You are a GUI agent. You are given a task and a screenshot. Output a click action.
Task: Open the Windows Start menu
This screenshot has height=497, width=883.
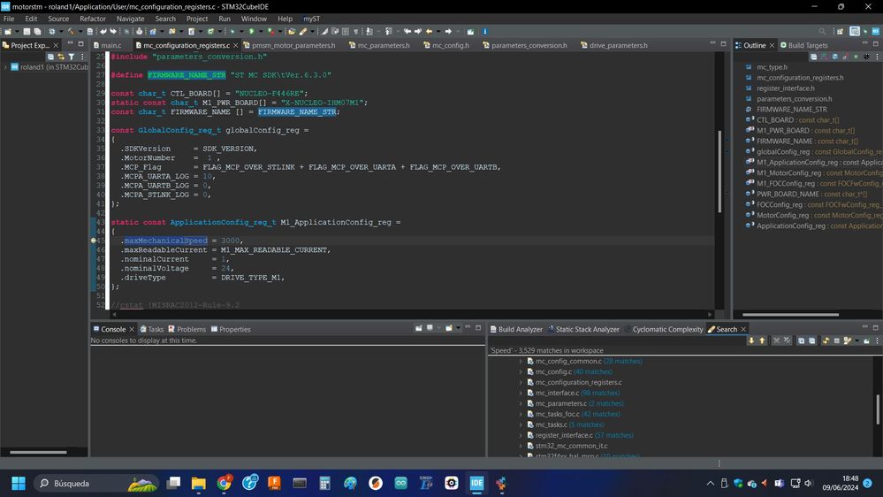(x=19, y=484)
